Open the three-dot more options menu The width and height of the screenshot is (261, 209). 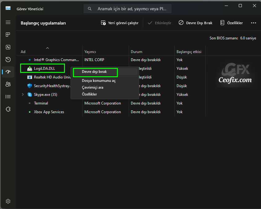click(254, 23)
